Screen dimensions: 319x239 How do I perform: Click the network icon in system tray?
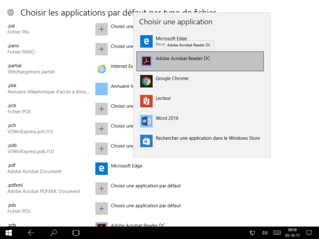253,233
